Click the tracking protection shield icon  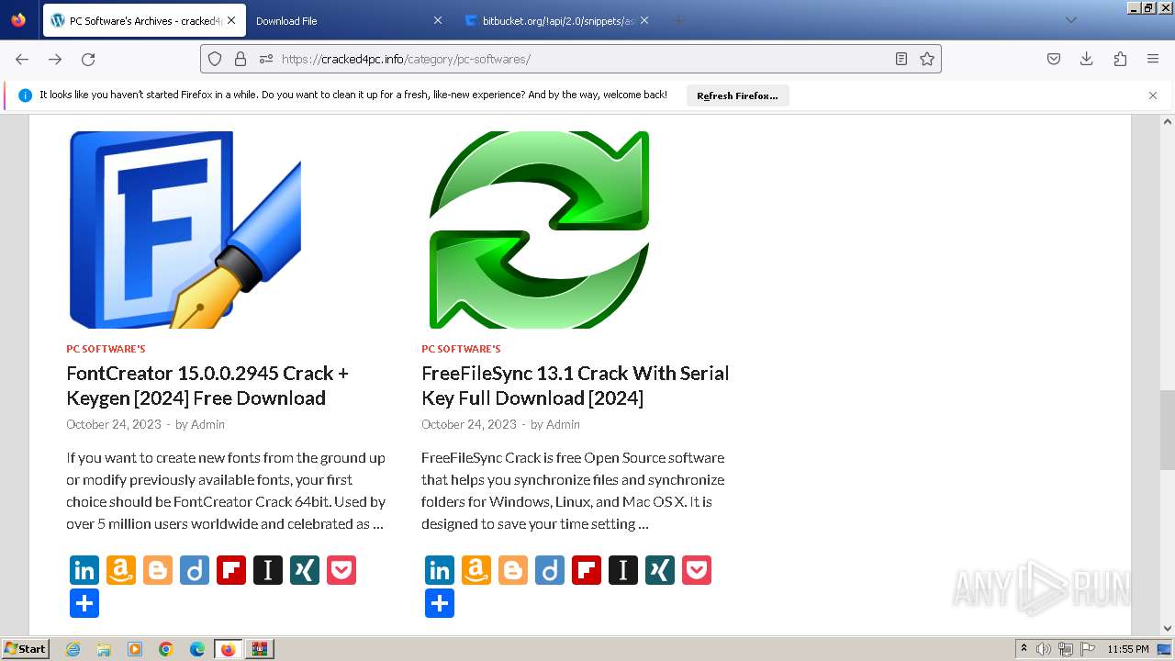point(215,59)
